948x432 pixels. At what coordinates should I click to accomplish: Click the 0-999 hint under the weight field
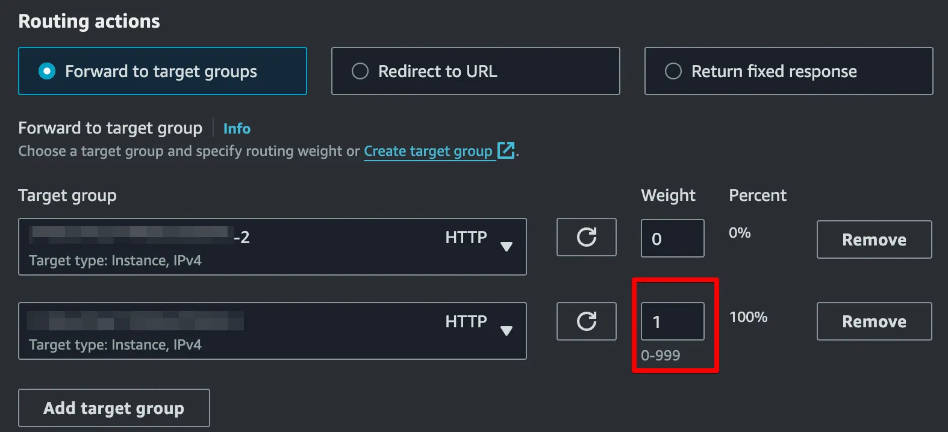tap(660, 356)
